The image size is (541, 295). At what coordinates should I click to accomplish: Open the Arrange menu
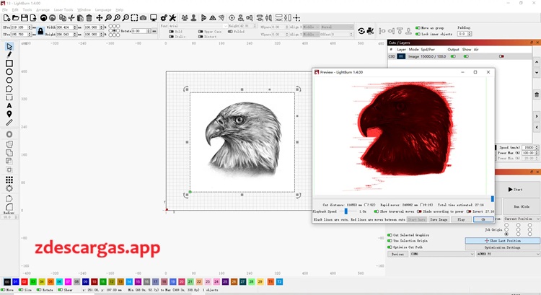tap(43, 9)
